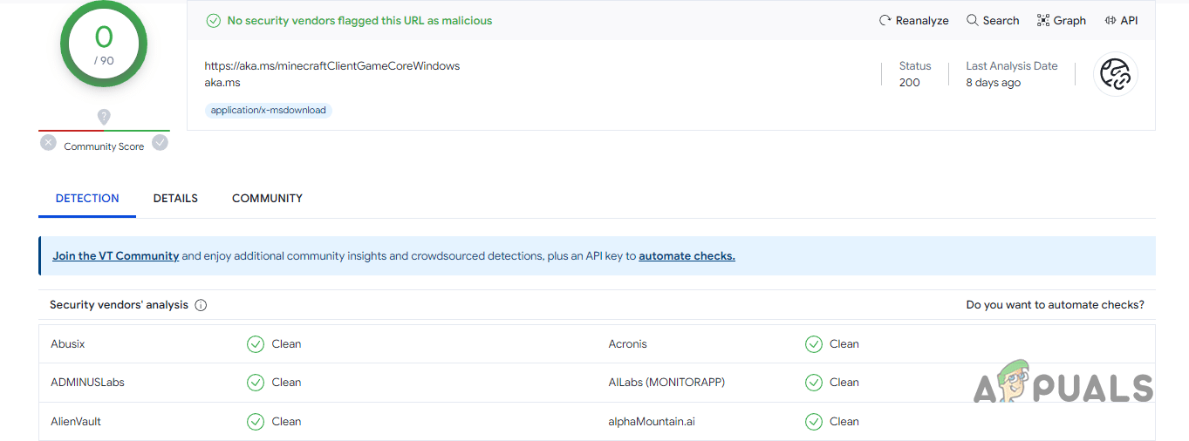The width and height of the screenshot is (1189, 441).
Task: Vote malicious with the X community button
Action: 48,143
